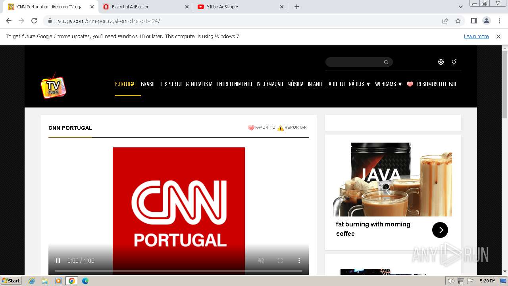Click the page vertical scrollbar

click(505, 85)
